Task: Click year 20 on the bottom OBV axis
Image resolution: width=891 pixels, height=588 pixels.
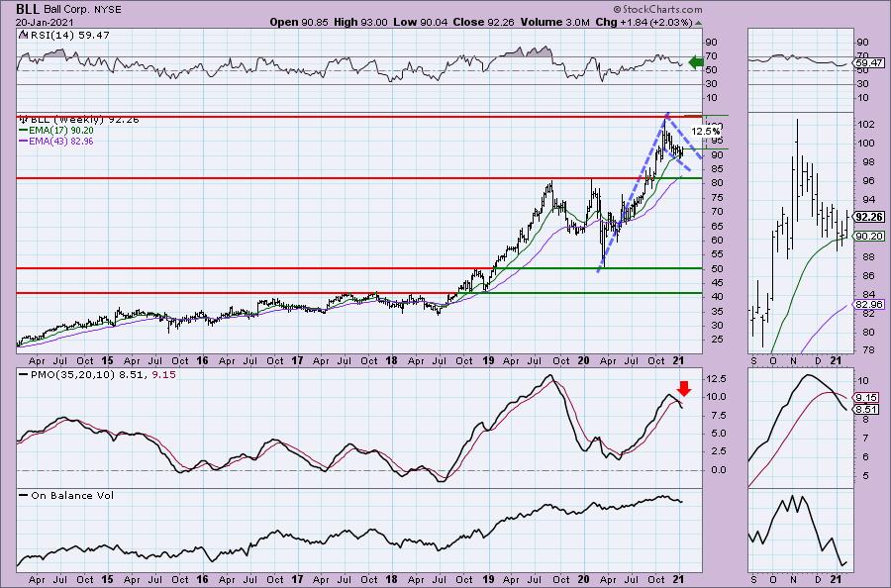Action: [x=583, y=580]
